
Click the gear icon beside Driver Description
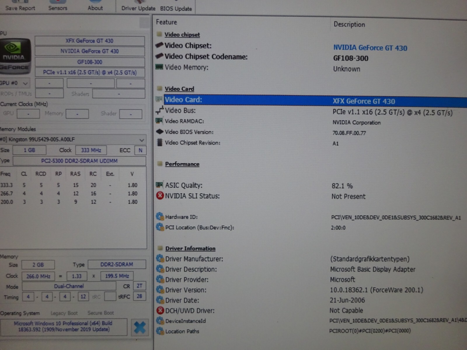point(160,269)
